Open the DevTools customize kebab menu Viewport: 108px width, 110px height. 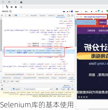6,15
